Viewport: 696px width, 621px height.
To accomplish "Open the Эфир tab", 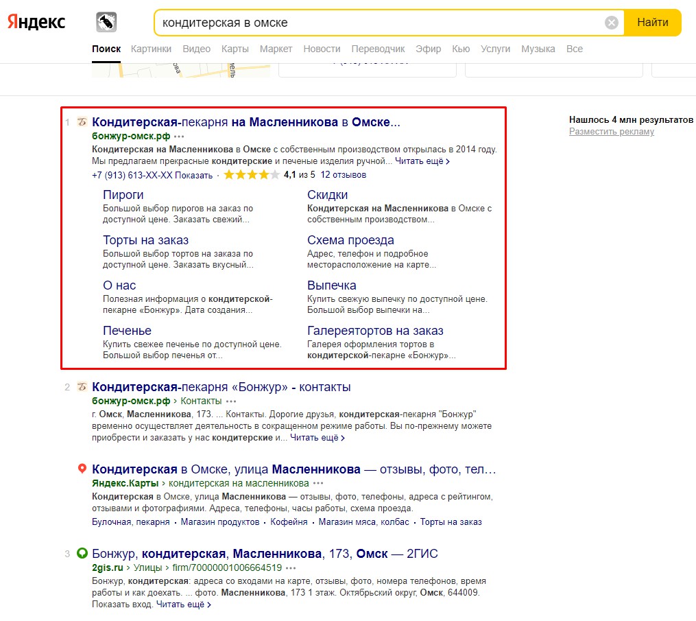I will tap(428, 49).
